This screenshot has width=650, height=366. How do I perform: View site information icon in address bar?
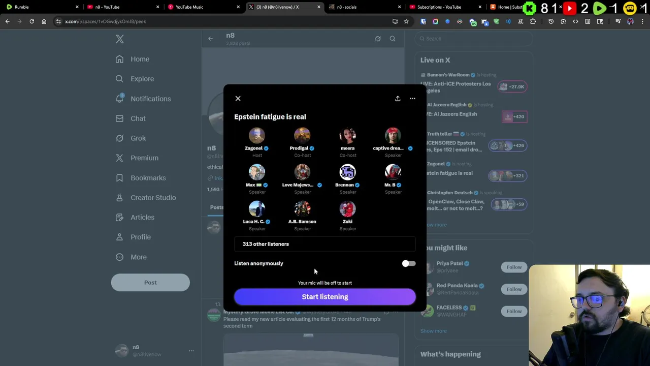(x=58, y=21)
